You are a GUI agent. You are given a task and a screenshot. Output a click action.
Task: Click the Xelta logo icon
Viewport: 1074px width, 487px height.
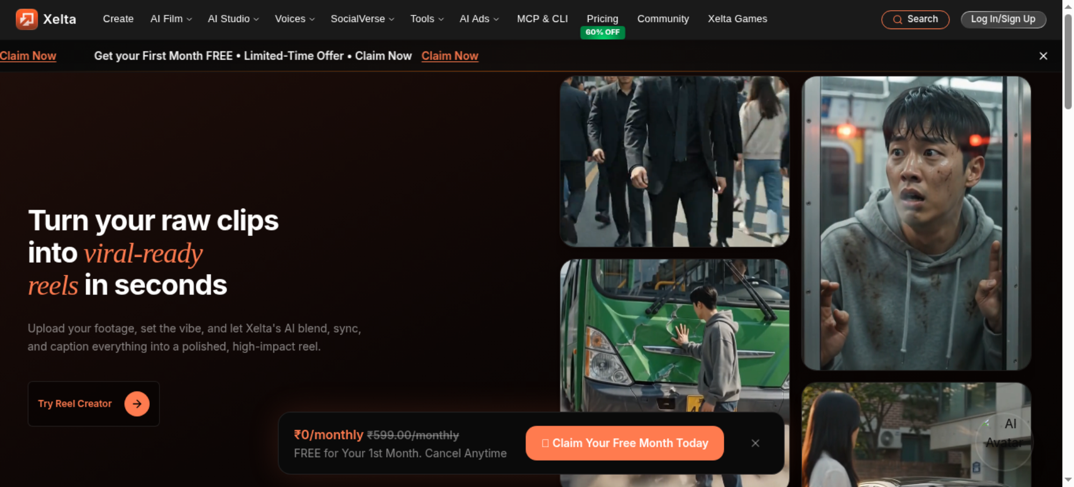(26, 19)
